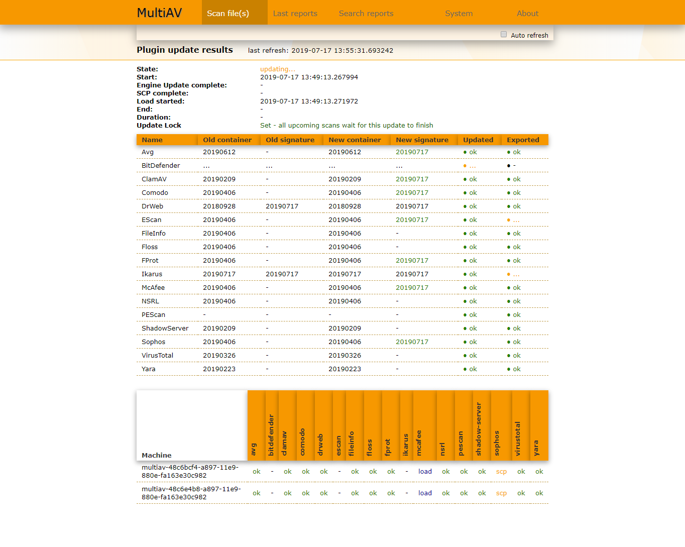The width and height of the screenshot is (685, 547).
Task: Click the MultiAV logo title
Action: point(159,13)
